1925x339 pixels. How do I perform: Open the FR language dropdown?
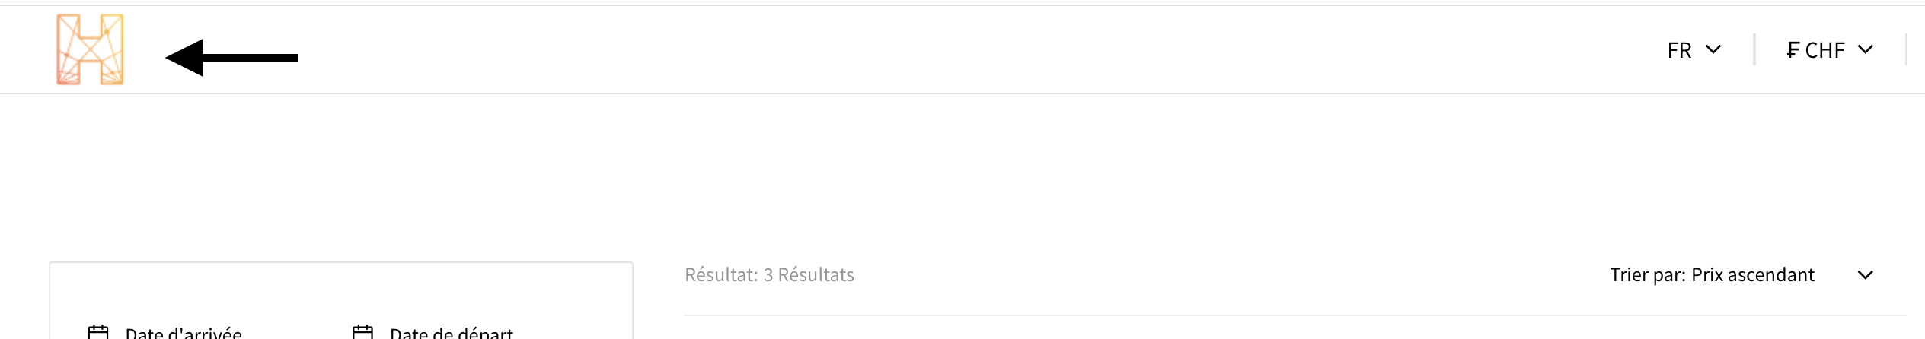[1694, 50]
